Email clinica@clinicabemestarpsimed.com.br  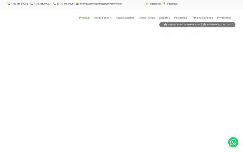click(x=101, y=4)
